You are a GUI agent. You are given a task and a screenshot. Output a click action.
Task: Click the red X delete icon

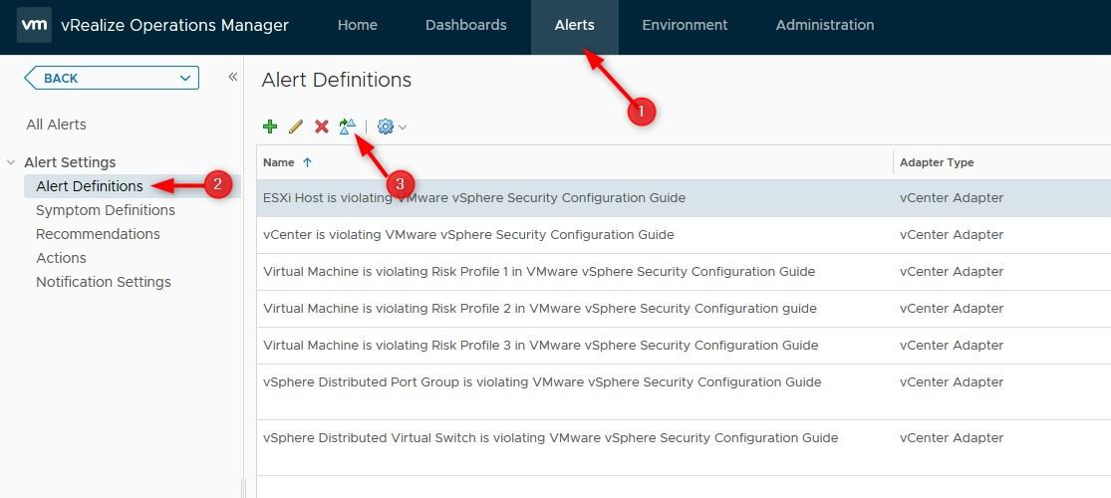pos(322,126)
